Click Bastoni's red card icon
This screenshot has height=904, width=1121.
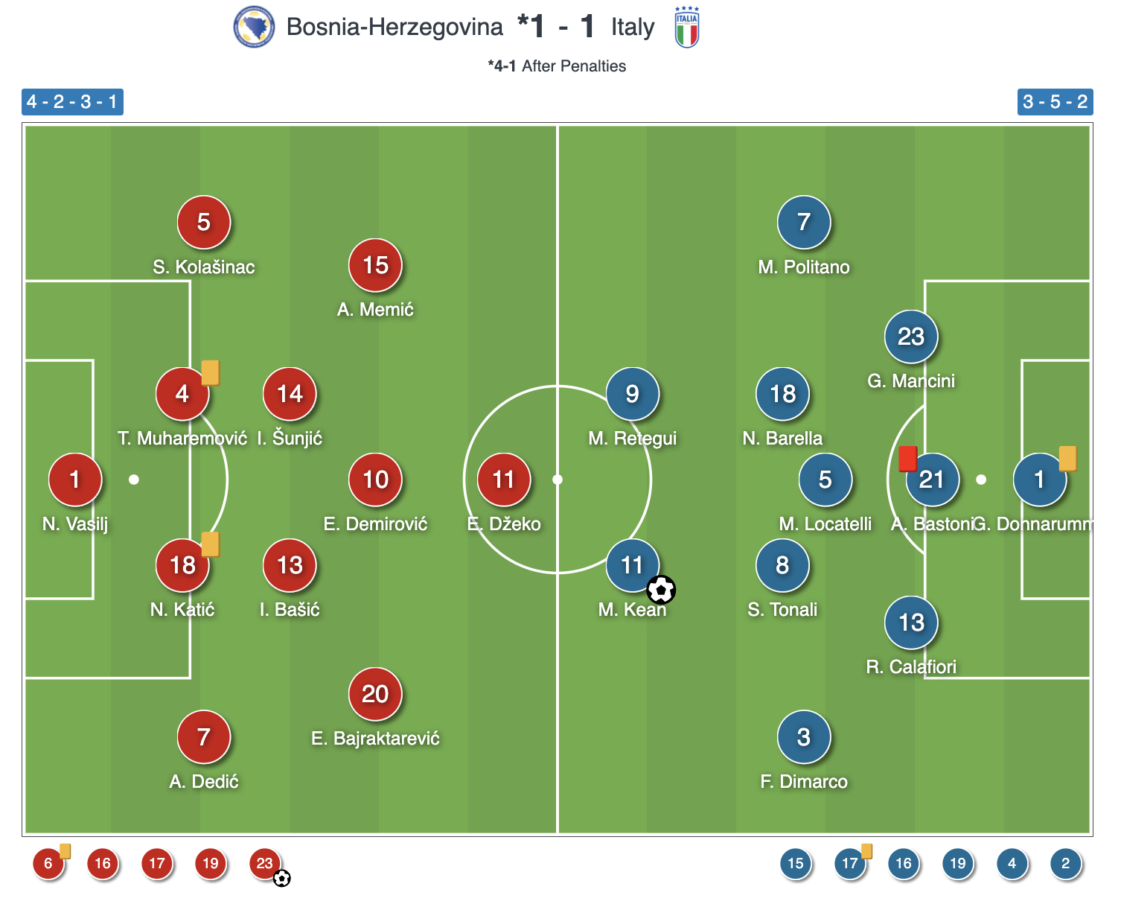[907, 459]
